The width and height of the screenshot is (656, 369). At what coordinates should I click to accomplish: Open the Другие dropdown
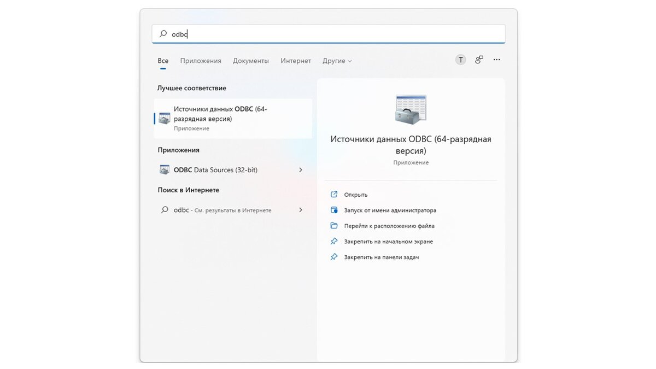coord(337,61)
